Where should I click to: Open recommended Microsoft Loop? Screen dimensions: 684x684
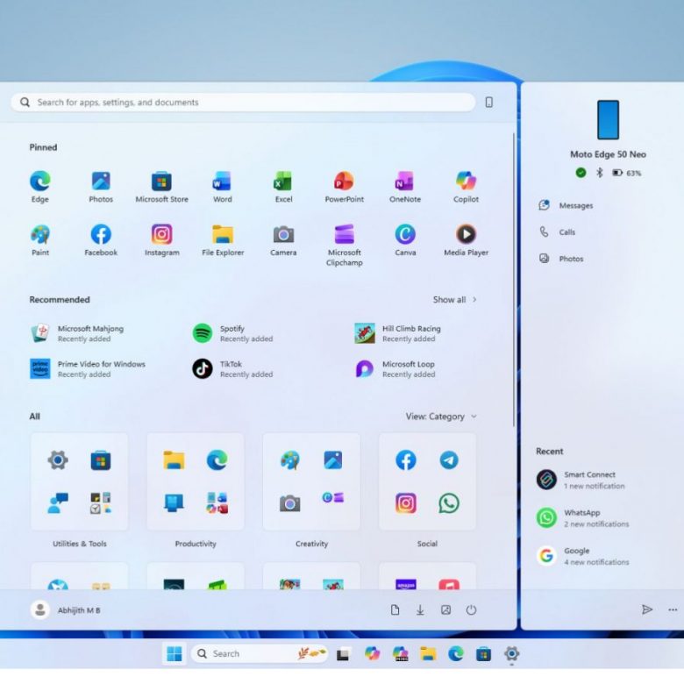coord(395,368)
